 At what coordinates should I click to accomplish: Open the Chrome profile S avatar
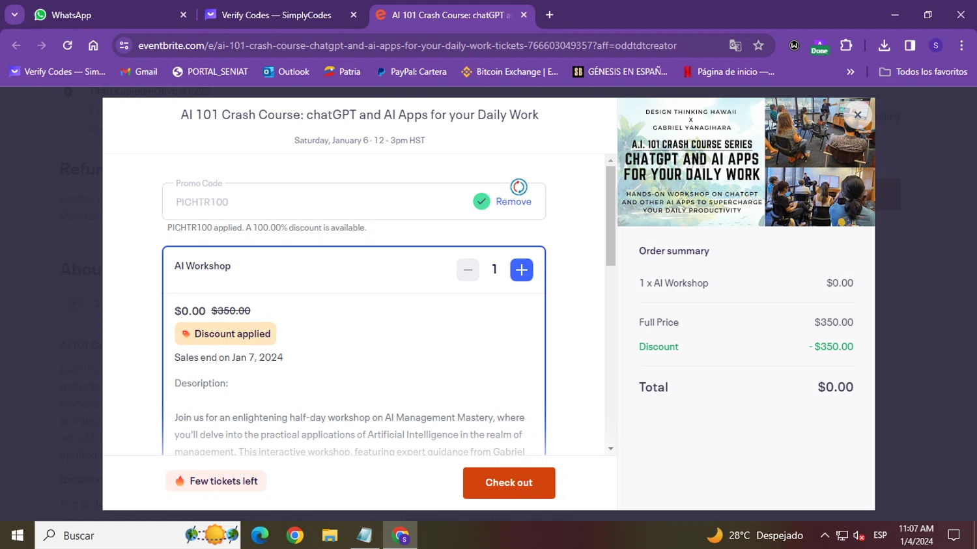click(x=936, y=46)
